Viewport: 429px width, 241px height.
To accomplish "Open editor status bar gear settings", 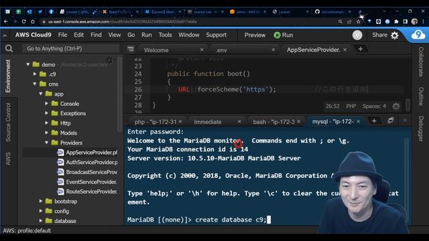I will pyautogui.click(x=395, y=106).
